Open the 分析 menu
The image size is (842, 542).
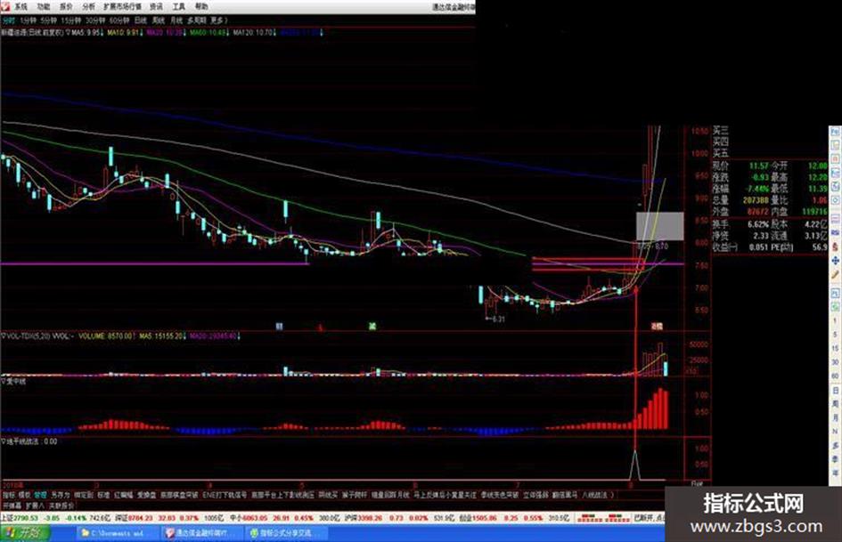(88, 6)
